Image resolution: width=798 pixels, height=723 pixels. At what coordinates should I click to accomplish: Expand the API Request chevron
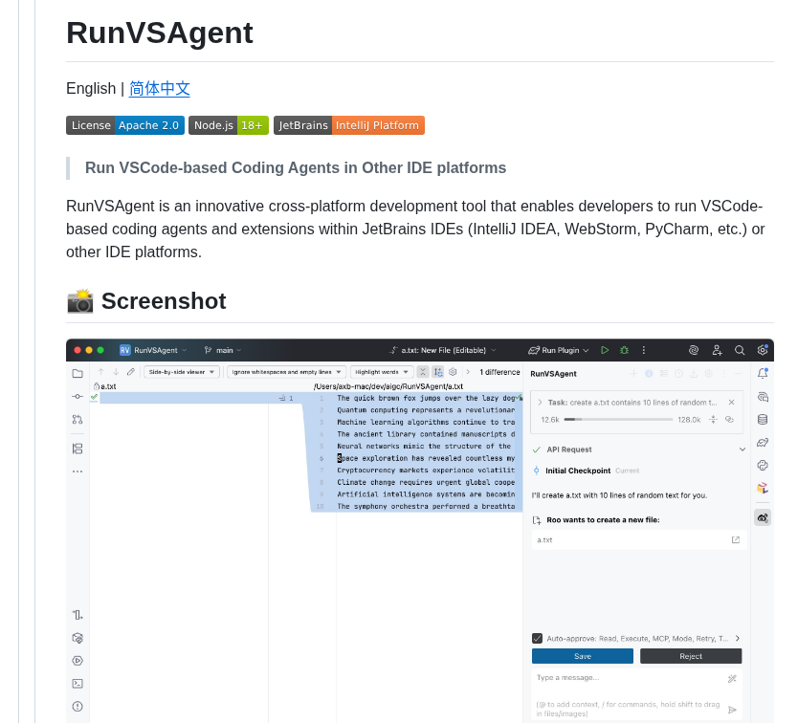(x=742, y=449)
